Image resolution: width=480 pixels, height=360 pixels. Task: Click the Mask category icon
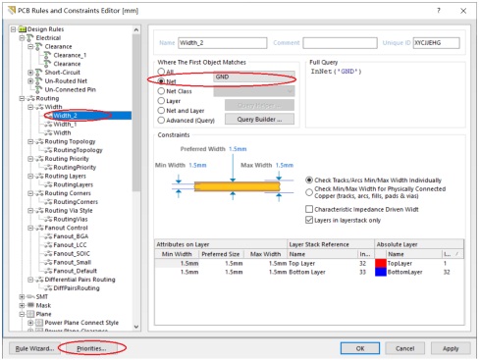[x=30, y=305]
